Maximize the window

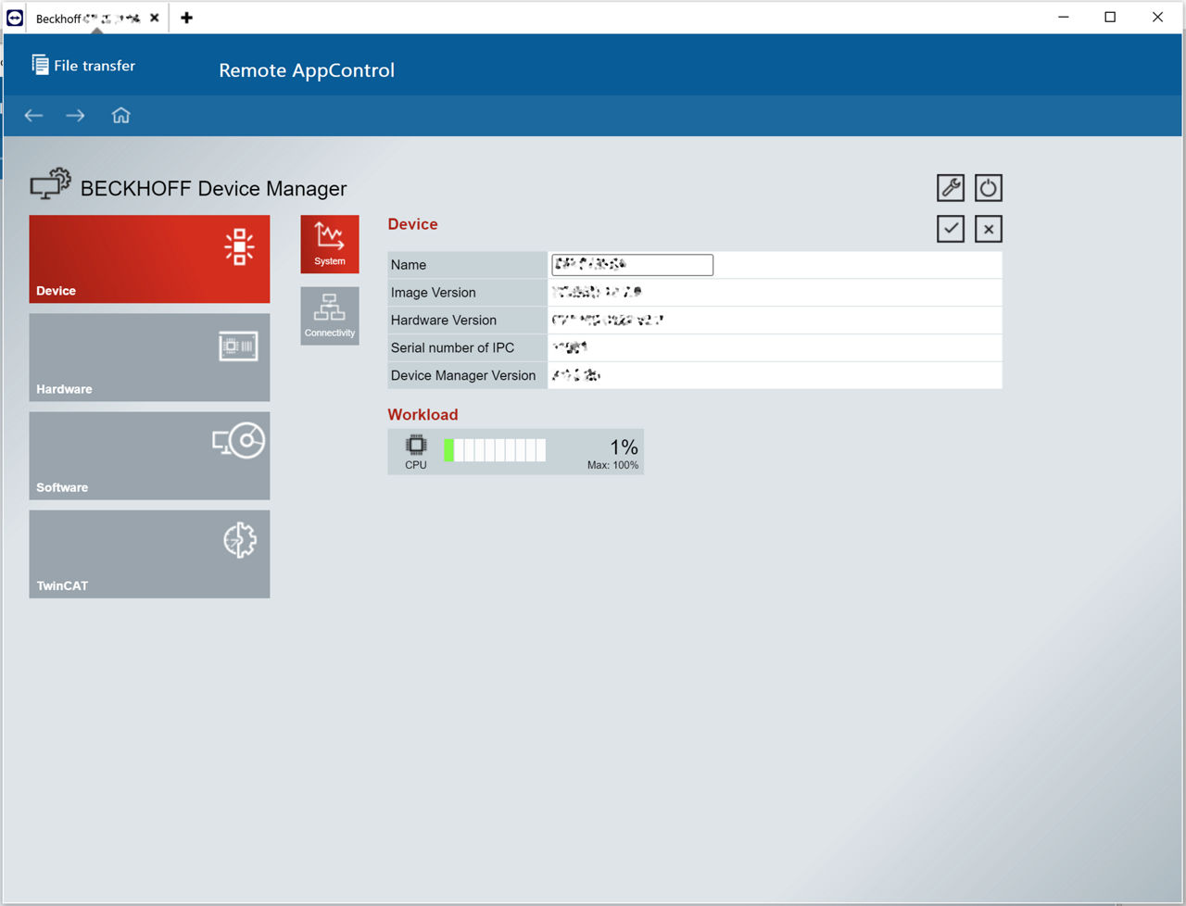(1110, 17)
